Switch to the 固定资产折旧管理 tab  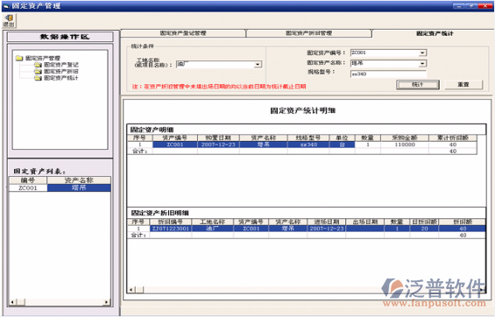click(308, 33)
